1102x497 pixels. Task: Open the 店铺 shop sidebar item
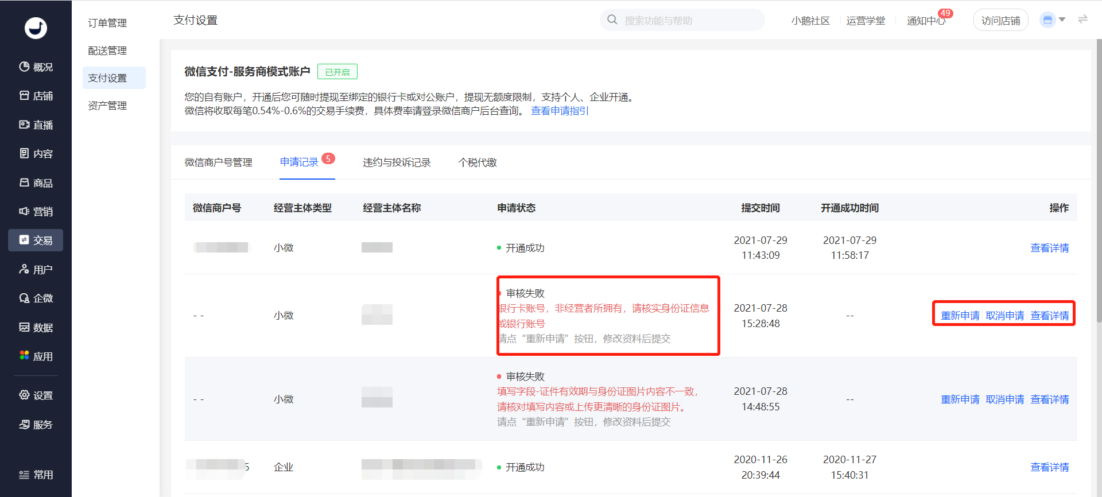tap(36, 96)
